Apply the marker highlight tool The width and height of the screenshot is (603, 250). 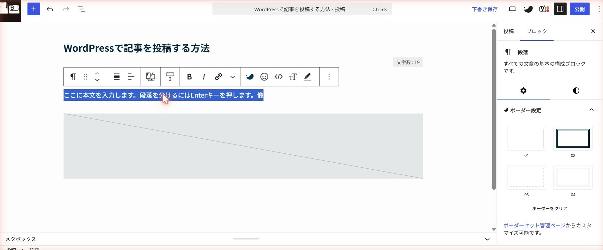pos(307,77)
